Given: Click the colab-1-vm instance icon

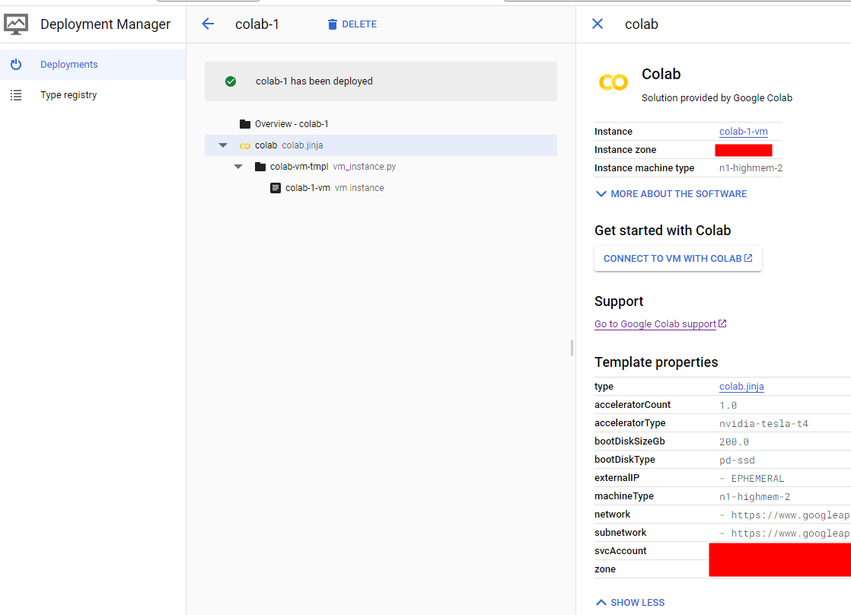Looking at the screenshot, I should click(x=276, y=187).
